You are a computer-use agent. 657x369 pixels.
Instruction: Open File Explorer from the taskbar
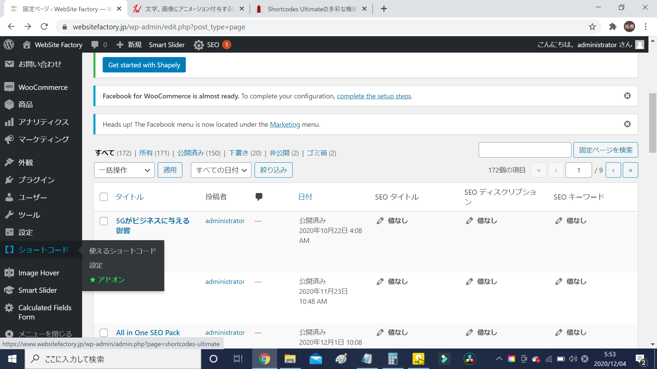coord(290,359)
